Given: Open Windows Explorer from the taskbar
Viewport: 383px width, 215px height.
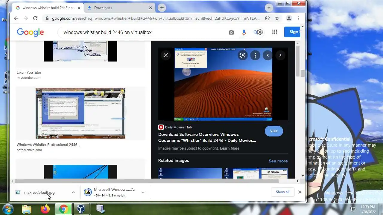Looking at the screenshot, I should (27, 209).
